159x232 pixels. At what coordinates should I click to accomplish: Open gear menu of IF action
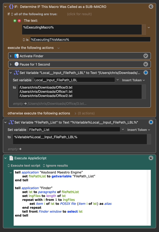(x=151, y=7)
